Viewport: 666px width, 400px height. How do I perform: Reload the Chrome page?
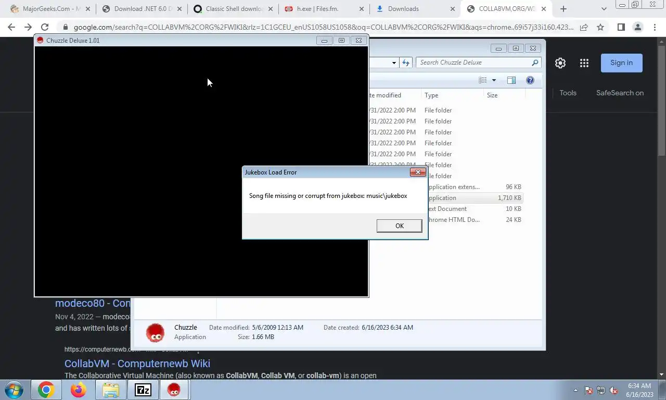pos(45,27)
